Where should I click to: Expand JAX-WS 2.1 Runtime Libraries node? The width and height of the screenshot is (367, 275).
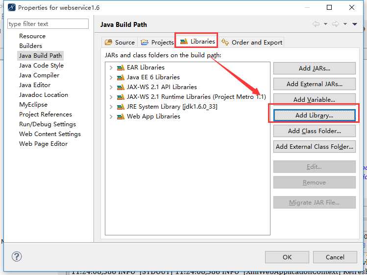pos(111,97)
